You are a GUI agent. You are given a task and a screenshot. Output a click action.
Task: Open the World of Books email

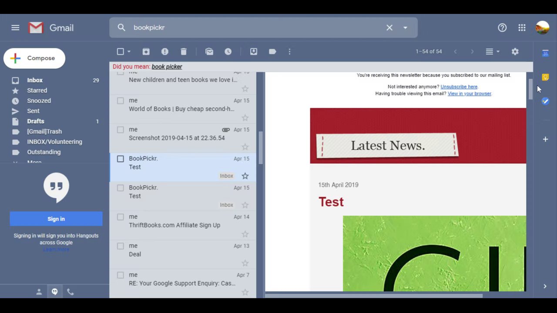[183, 109]
